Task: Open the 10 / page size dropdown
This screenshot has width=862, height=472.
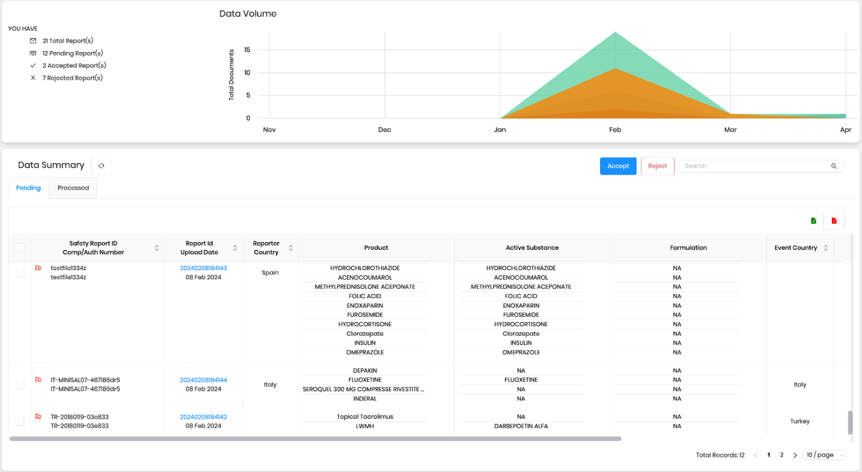Action: [824, 455]
